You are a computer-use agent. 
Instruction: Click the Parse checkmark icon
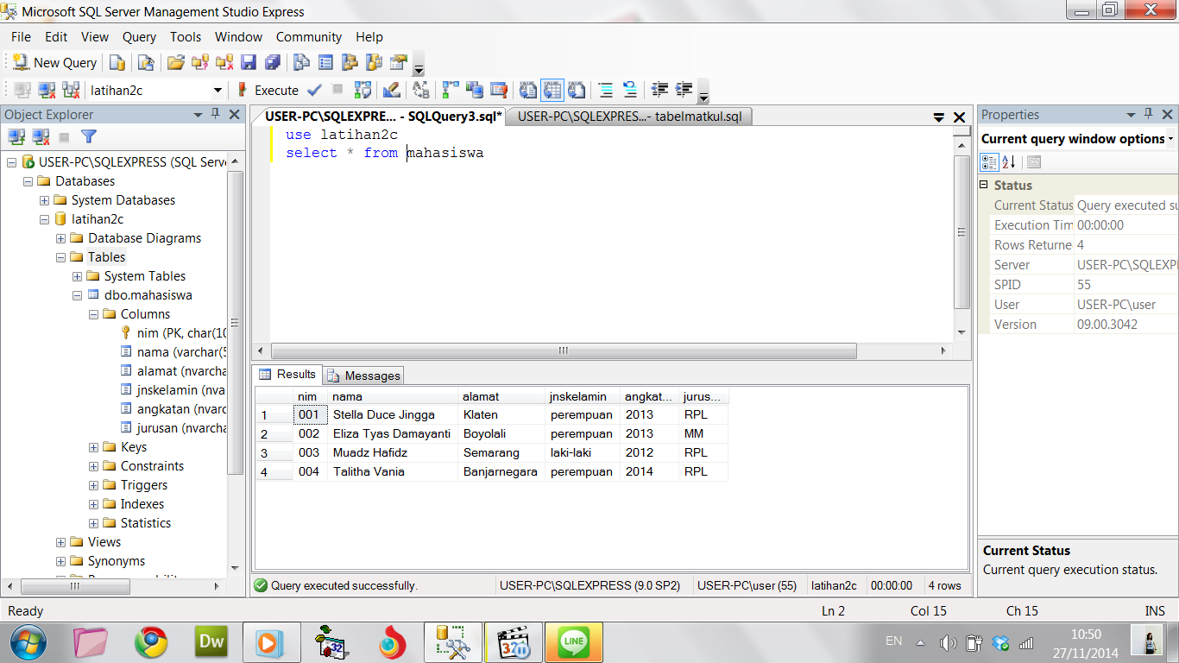coord(314,90)
